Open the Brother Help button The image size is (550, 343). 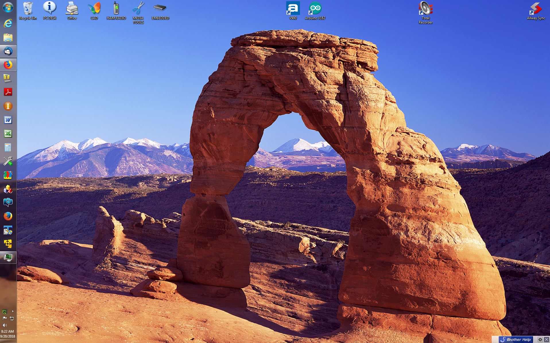[516, 340]
